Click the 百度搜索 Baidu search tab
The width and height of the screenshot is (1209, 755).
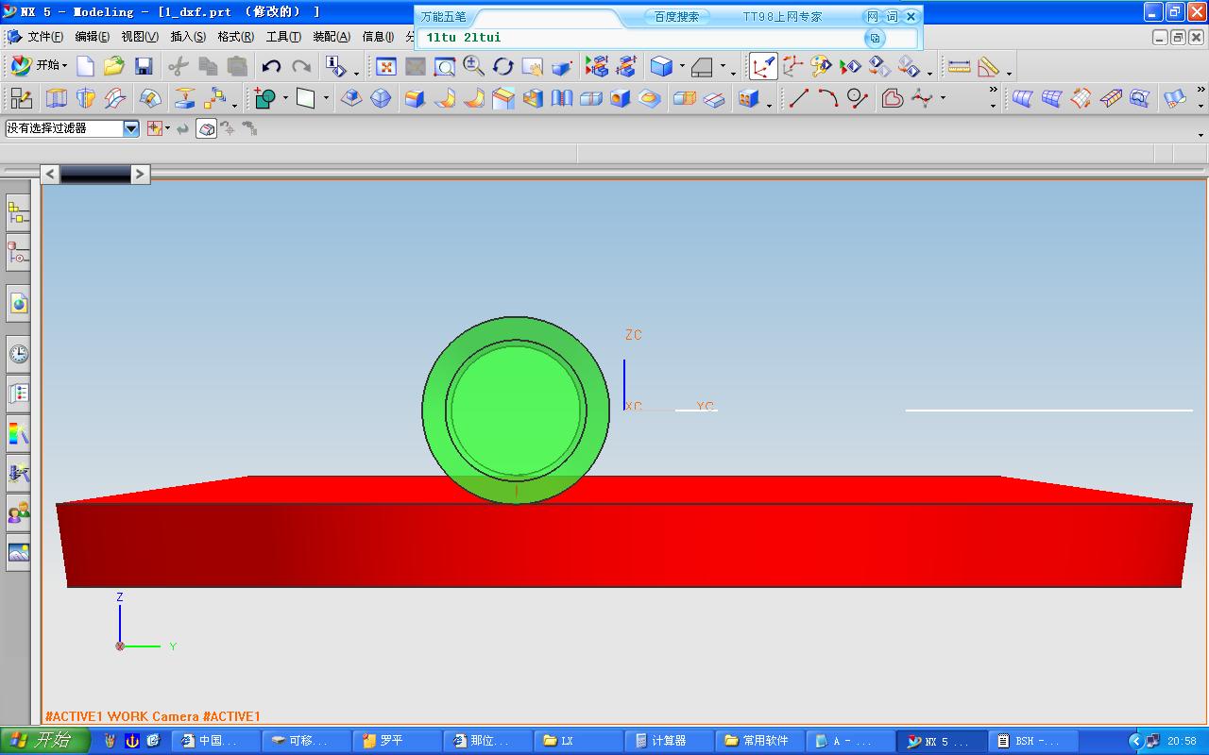[x=677, y=16]
